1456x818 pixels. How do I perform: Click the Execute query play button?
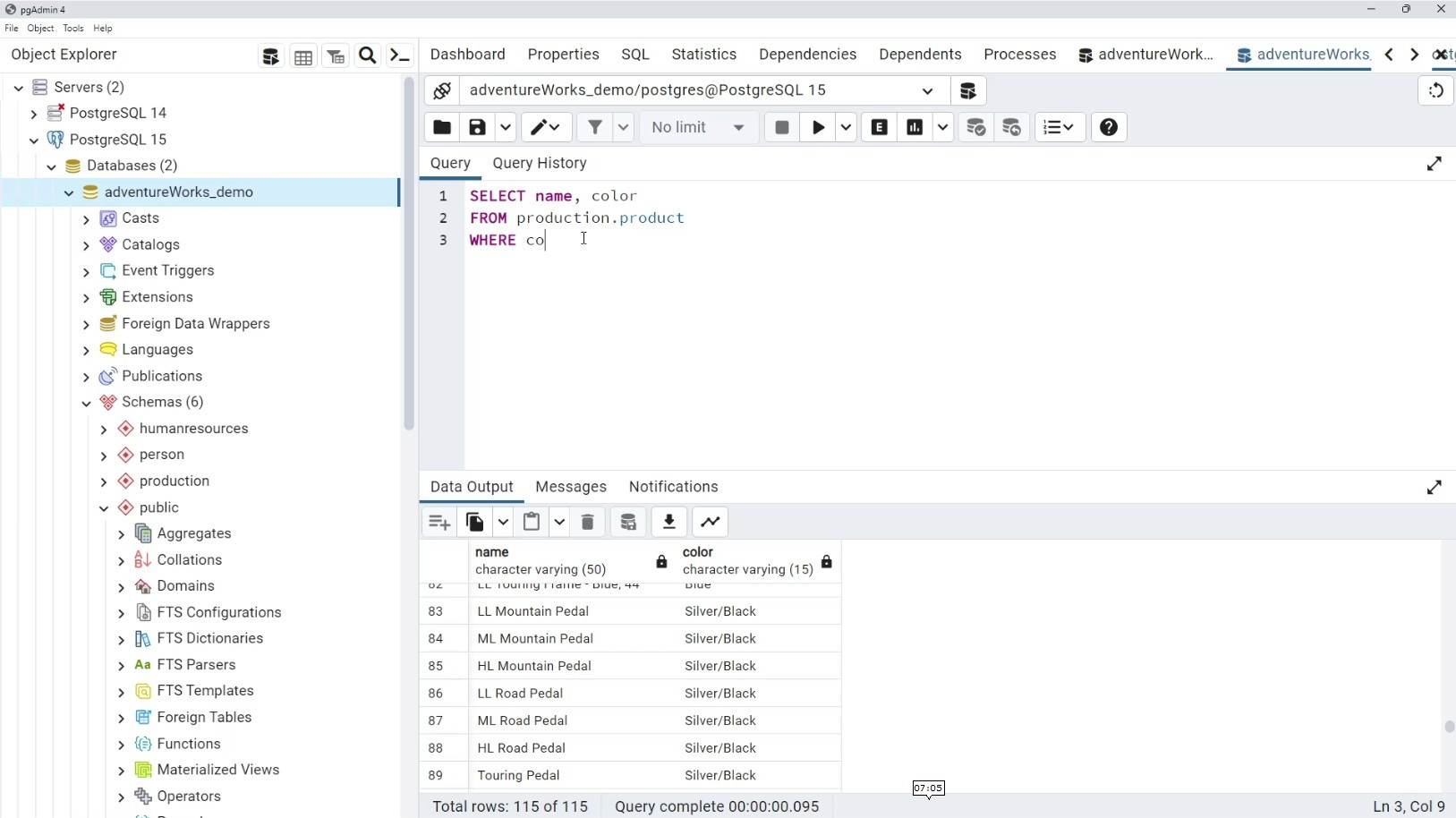(x=818, y=127)
